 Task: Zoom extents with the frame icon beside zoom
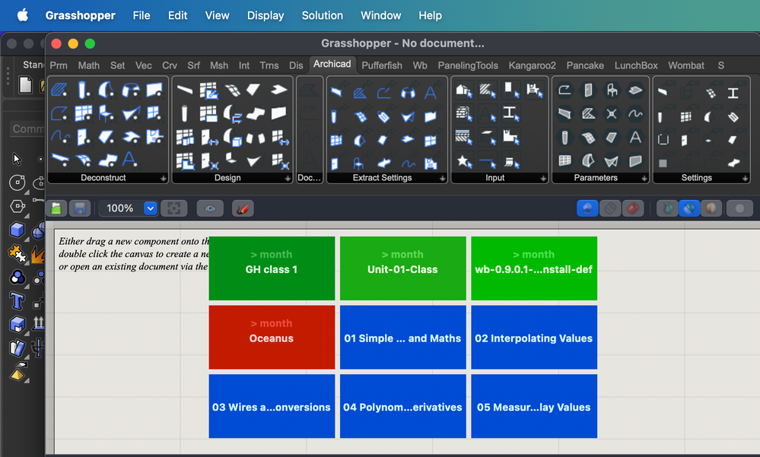click(174, 208)
